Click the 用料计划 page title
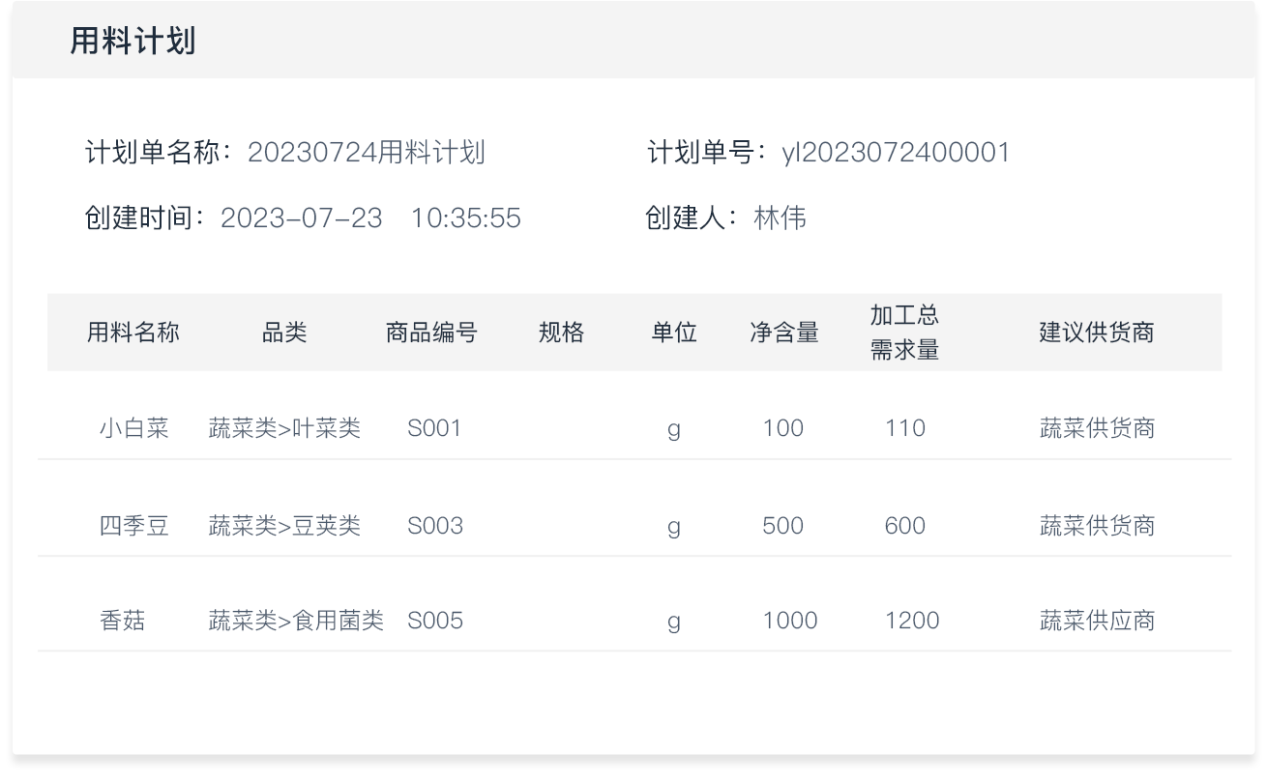The image size is (1267, 783). point(133,42)
